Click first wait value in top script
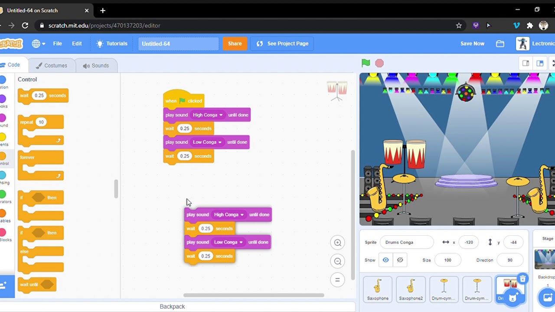Viewport: 555px width, 312px height. click(x=185, y=129)
